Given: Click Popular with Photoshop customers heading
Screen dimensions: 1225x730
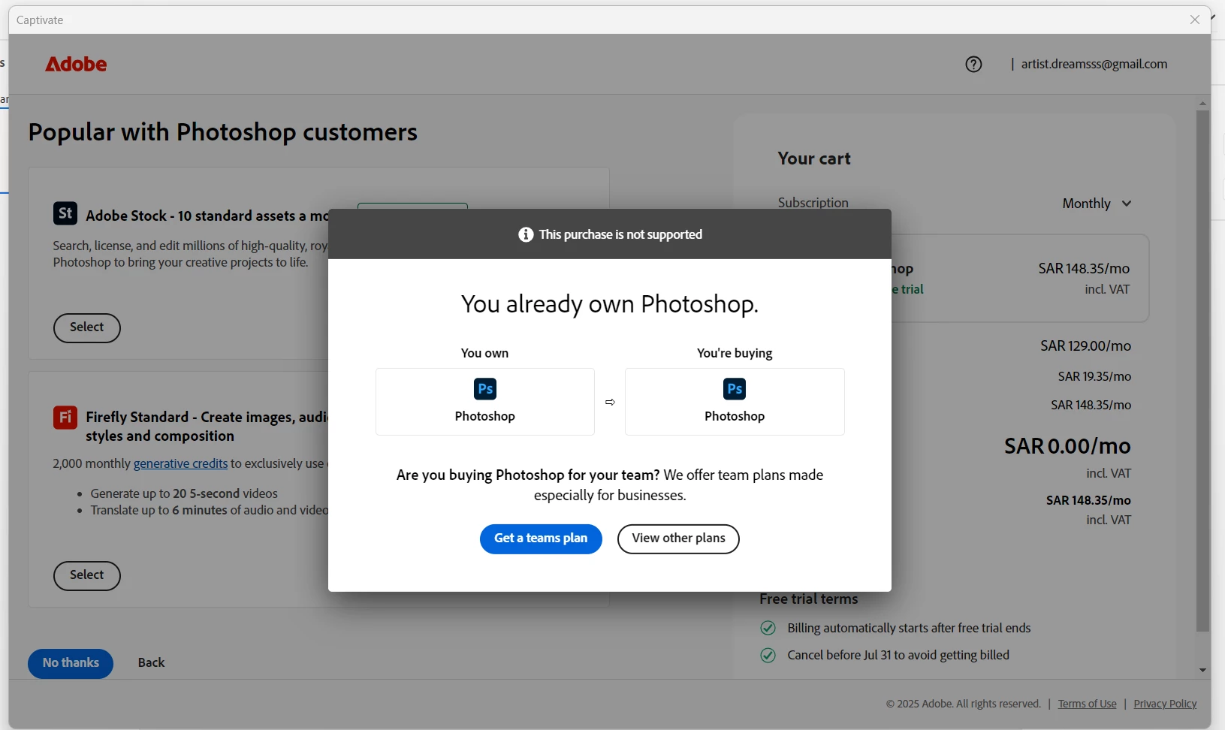Looking at the screenshot, I should (x=222, y=132).
